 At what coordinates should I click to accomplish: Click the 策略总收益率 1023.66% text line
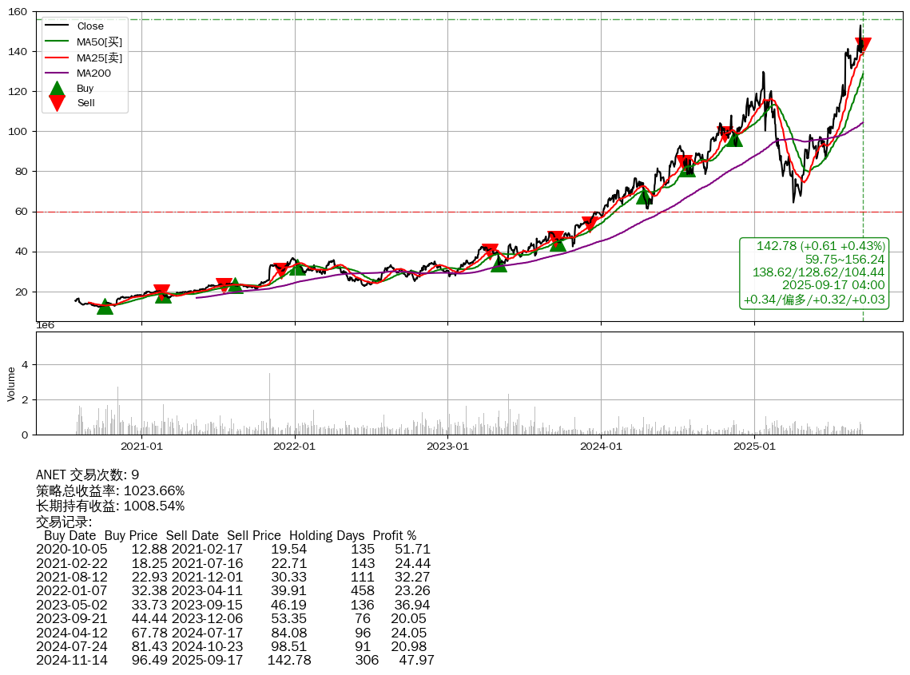tap(110, 490)
